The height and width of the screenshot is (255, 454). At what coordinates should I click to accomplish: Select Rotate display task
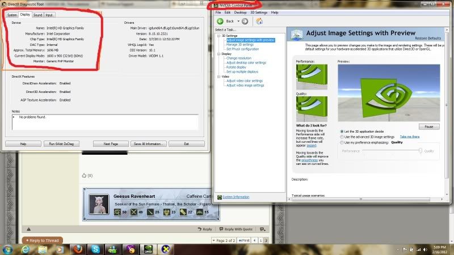click(x=236, y=67)
